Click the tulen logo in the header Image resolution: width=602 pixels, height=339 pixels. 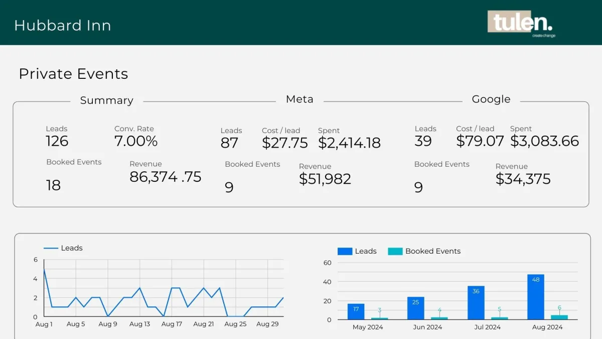[x=521, y=23]
